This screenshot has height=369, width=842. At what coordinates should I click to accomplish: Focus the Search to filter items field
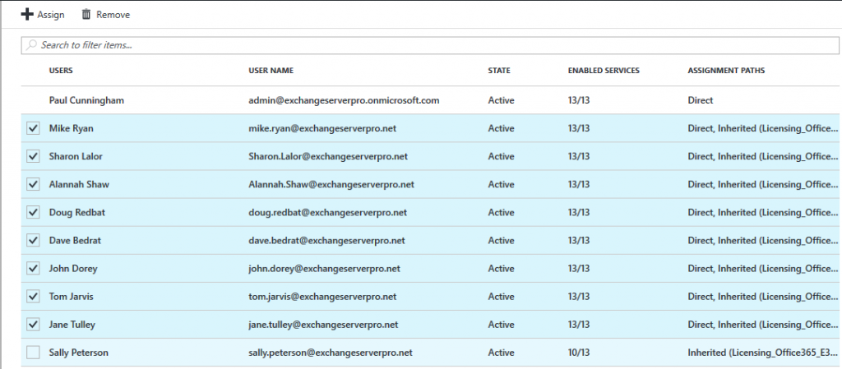coord(430,45)
